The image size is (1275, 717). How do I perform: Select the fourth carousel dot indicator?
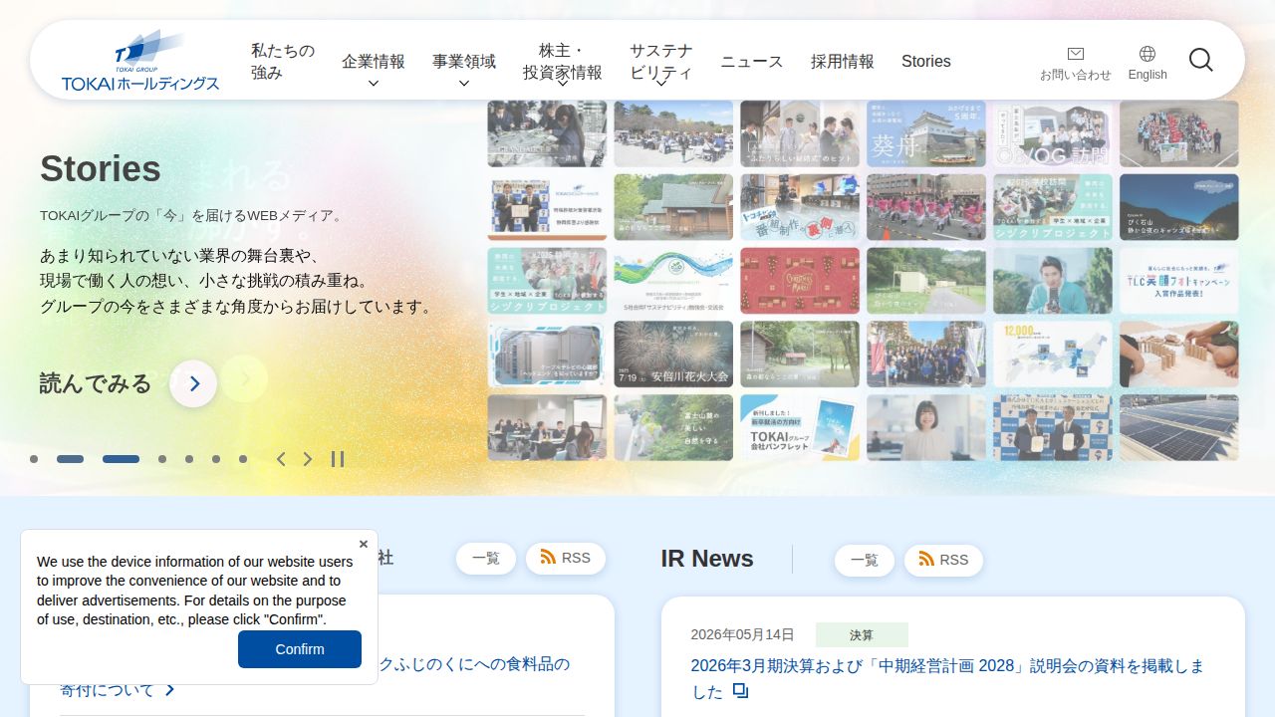(162, 459)
